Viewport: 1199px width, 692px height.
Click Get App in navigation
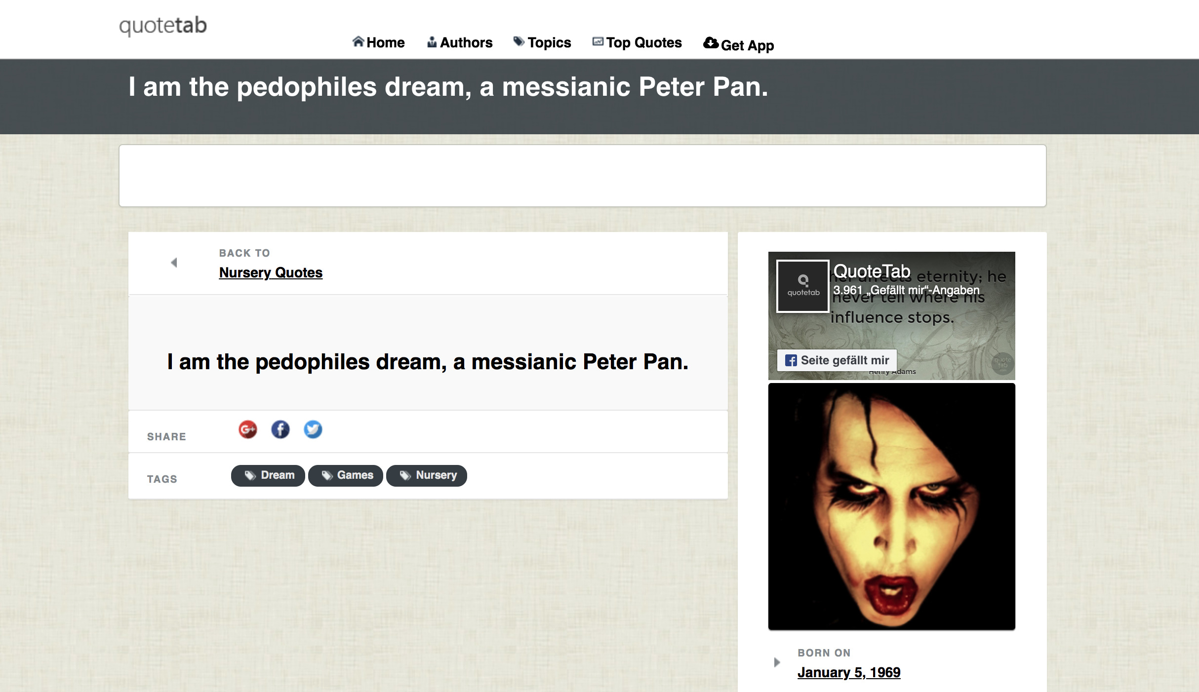(x=739, y=44)
